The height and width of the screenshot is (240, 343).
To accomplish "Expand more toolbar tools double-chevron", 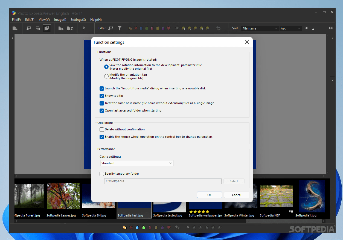I will point(84,28).
